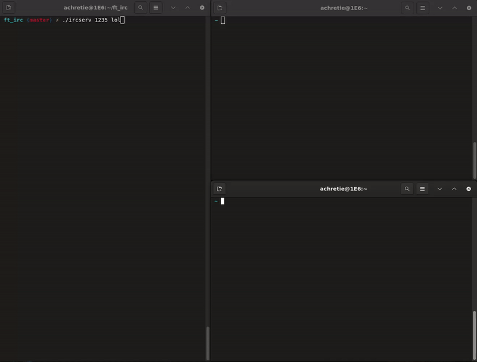Open hamburger menu of top-right terminal
The image size is (477, 362).
(x=423, y=8)
